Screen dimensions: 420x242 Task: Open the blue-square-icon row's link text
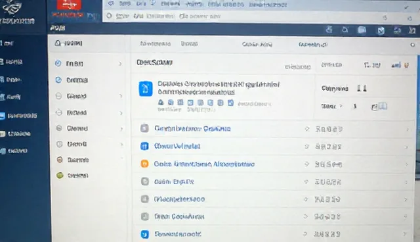coord(177,146)
